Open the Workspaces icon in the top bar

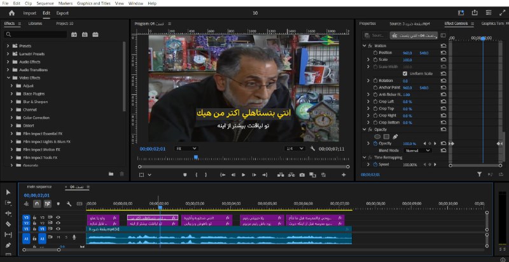(x=489, y=13)
